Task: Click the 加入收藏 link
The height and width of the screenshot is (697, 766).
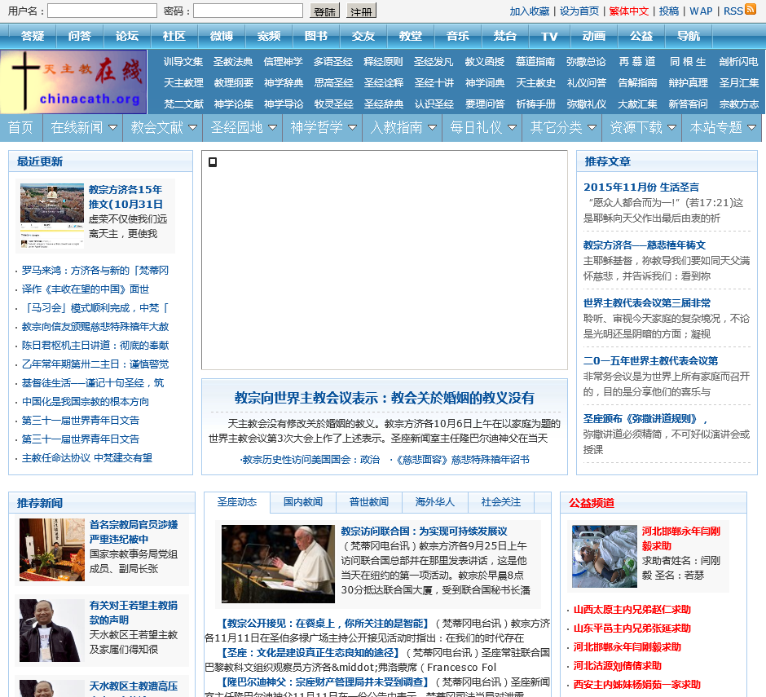Action: point(530,11)
